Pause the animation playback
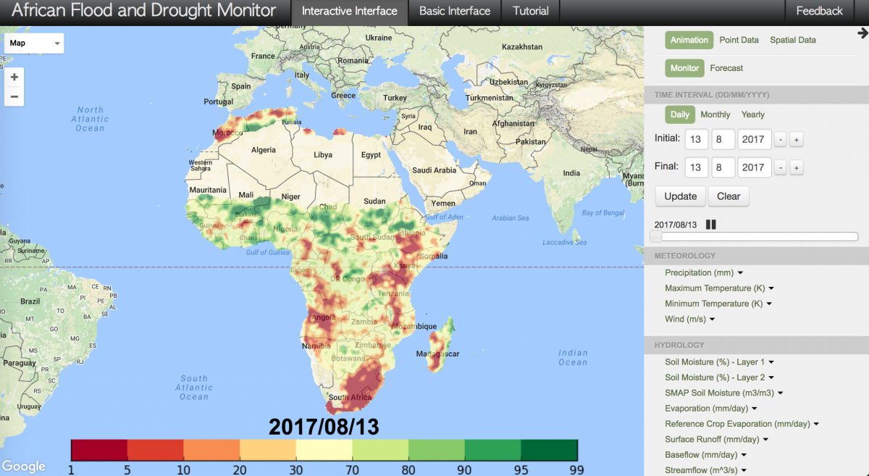869x476 pixels. click(x=710, y=225)
